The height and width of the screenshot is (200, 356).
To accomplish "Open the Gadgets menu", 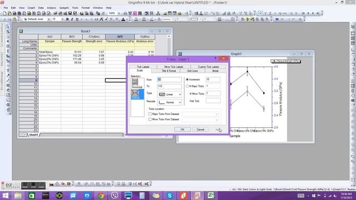I will point(64,8).
